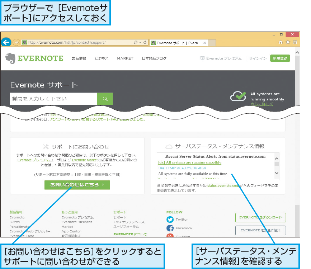Click EVERNOTE を友達に紹介 button
This screenshot has height=269, width=311.
tap(260, 230)
